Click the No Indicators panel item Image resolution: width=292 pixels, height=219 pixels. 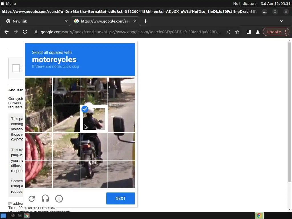tap(244, 3)
